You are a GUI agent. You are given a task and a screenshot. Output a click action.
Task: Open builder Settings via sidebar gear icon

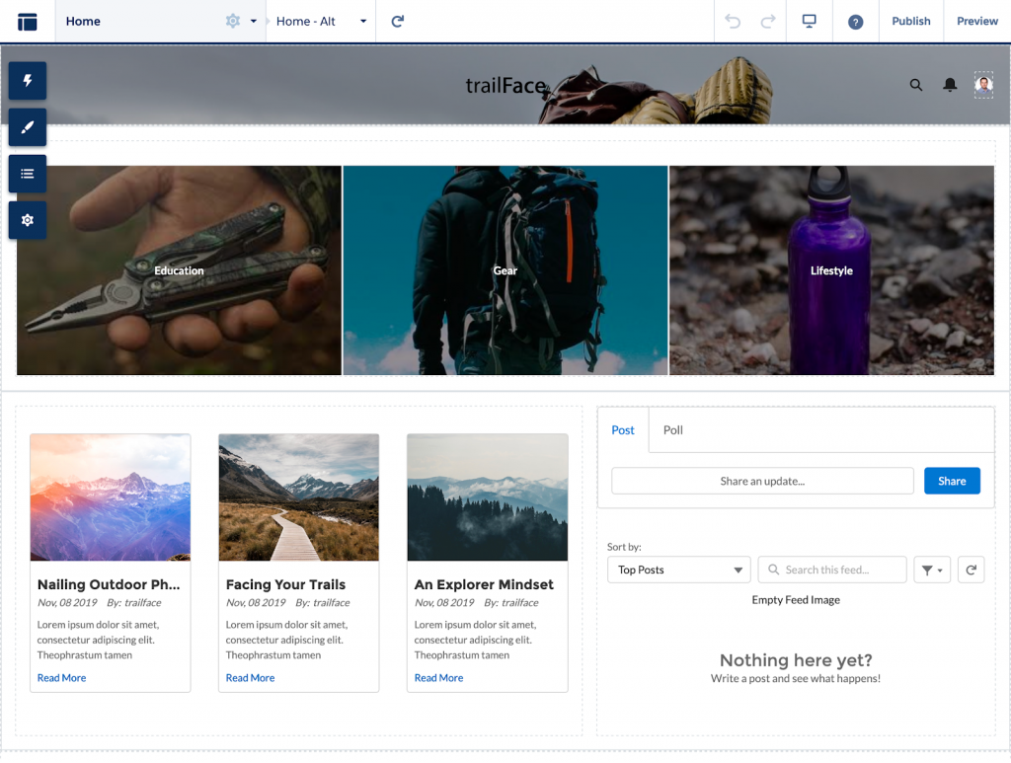point(27,219)
